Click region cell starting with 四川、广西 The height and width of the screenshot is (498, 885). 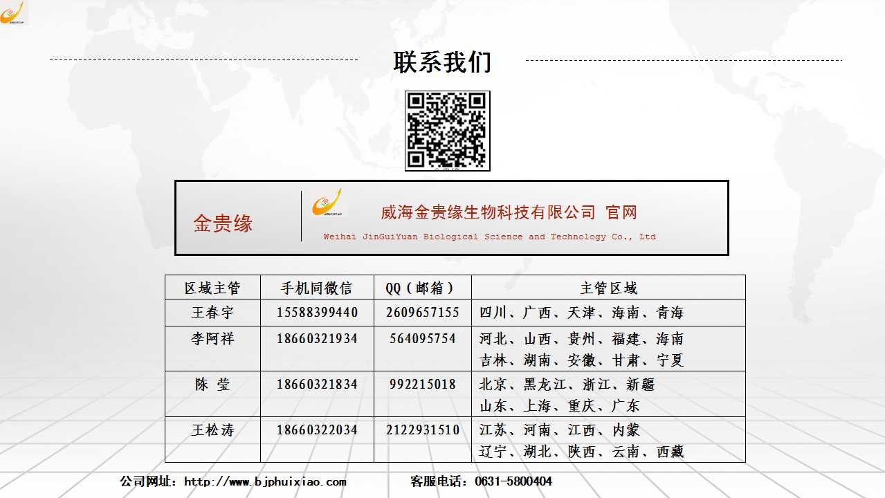(581, 313)
